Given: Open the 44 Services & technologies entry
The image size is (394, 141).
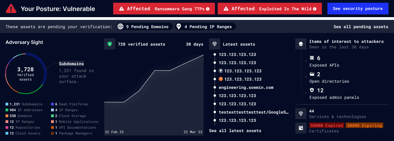Looking at the screenshot, I should (x=337, y=114).
